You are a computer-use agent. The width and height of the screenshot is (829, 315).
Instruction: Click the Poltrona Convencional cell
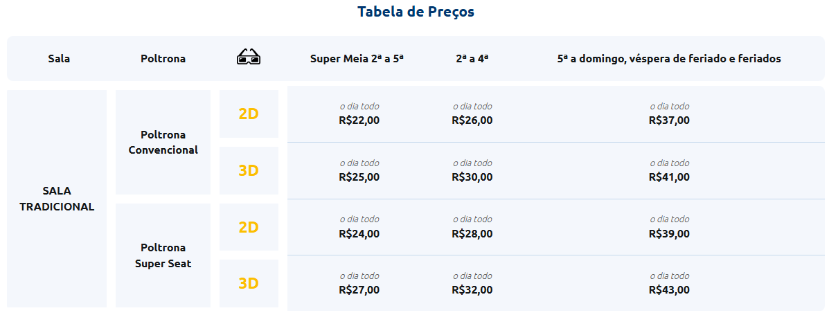[163, 142]
